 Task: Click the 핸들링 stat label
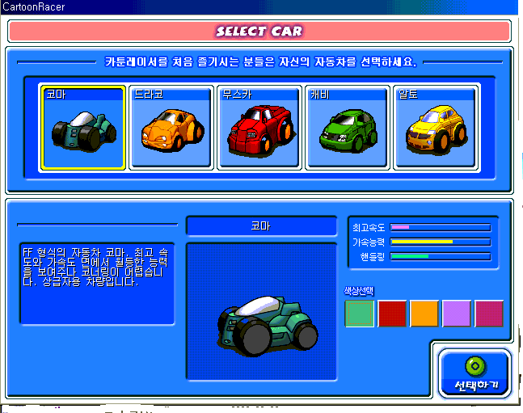pos(373,257)
